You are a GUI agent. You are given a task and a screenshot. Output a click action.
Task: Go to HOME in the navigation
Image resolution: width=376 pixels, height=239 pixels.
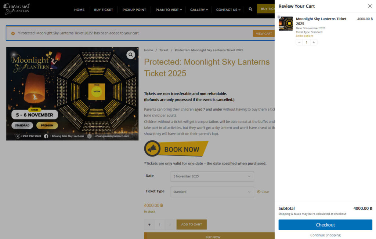pyautogui.click(x=79, y=10)
